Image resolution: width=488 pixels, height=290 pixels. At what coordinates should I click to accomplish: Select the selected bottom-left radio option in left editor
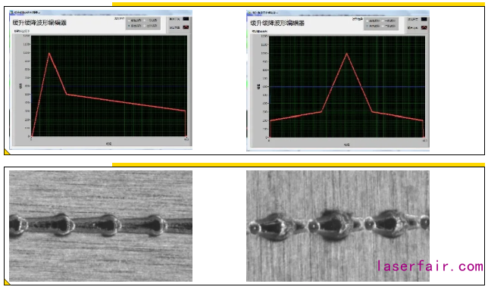click(129, 26)
